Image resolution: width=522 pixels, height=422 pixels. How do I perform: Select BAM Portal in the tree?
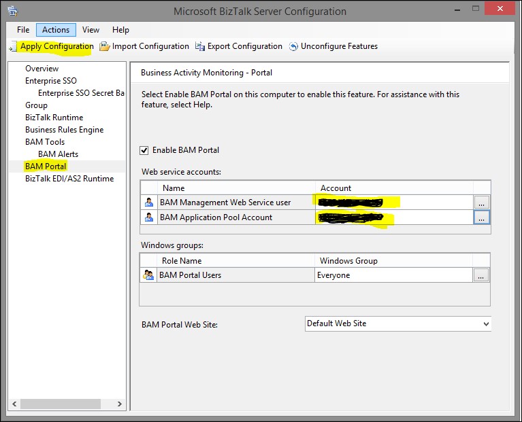point(46,166)
